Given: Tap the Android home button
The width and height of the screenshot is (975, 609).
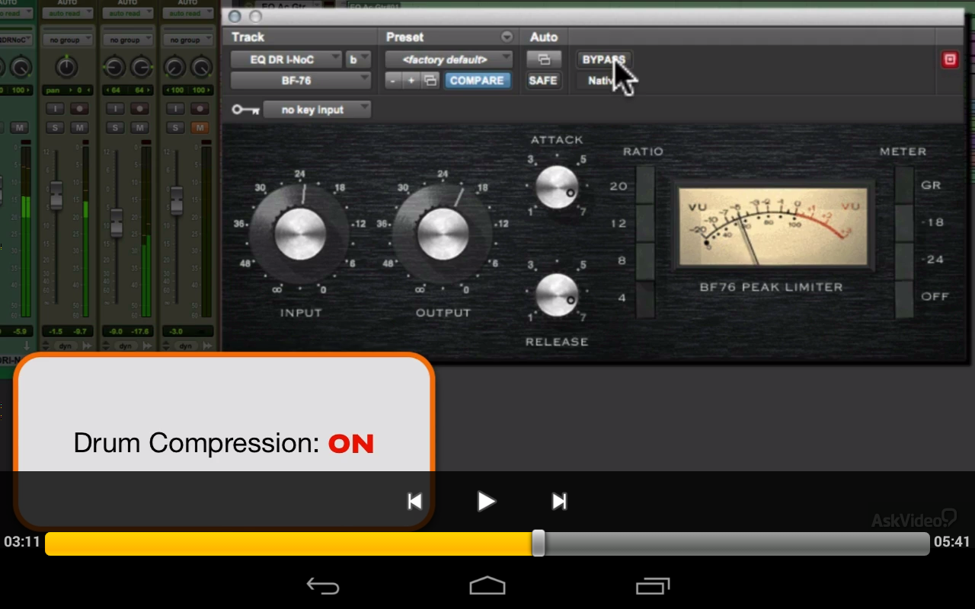Looking at the screenshot, I should click(487, 585).
